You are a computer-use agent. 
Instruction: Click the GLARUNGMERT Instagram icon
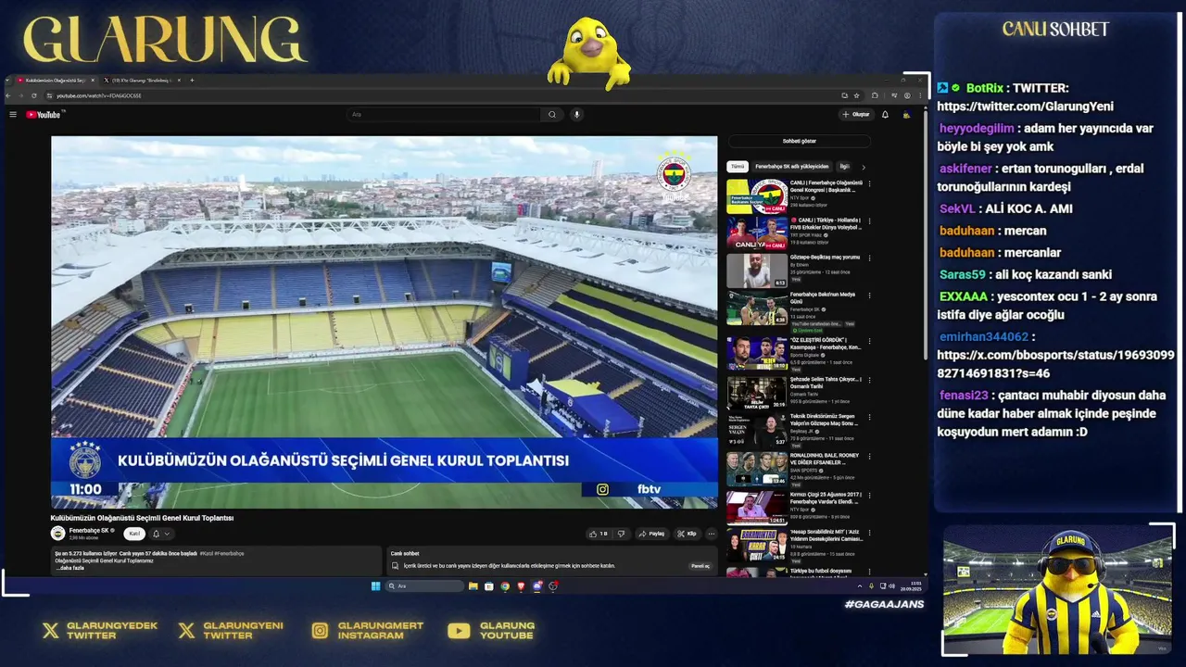[x=320, y=631]
